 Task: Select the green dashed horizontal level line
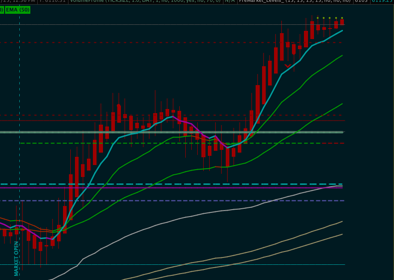138,143
